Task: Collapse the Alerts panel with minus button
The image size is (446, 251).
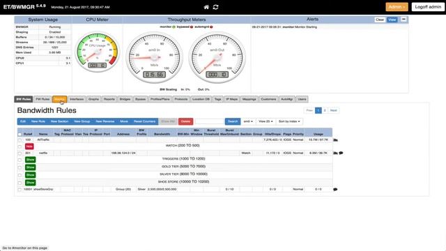Action: tap(403, 20)
